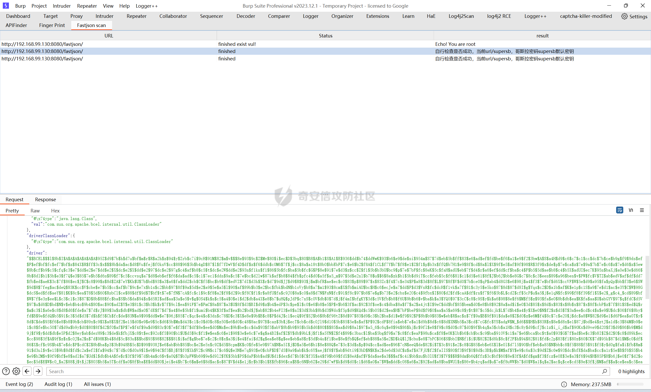This screenshot has width=651, height=392.
Task: Click the memory info icon
Action: pyautogui.click(x=564, y=384)
